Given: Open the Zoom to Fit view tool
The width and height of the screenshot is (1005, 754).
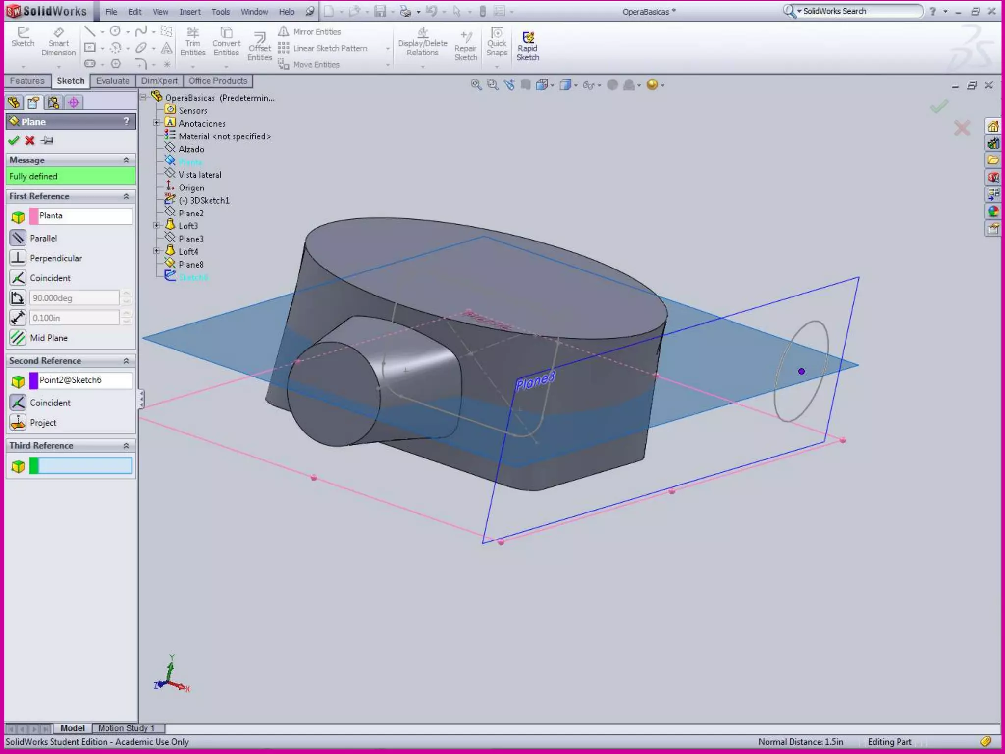Looking at the screenshot, I should pyautogui.click(x=476, y=85).
